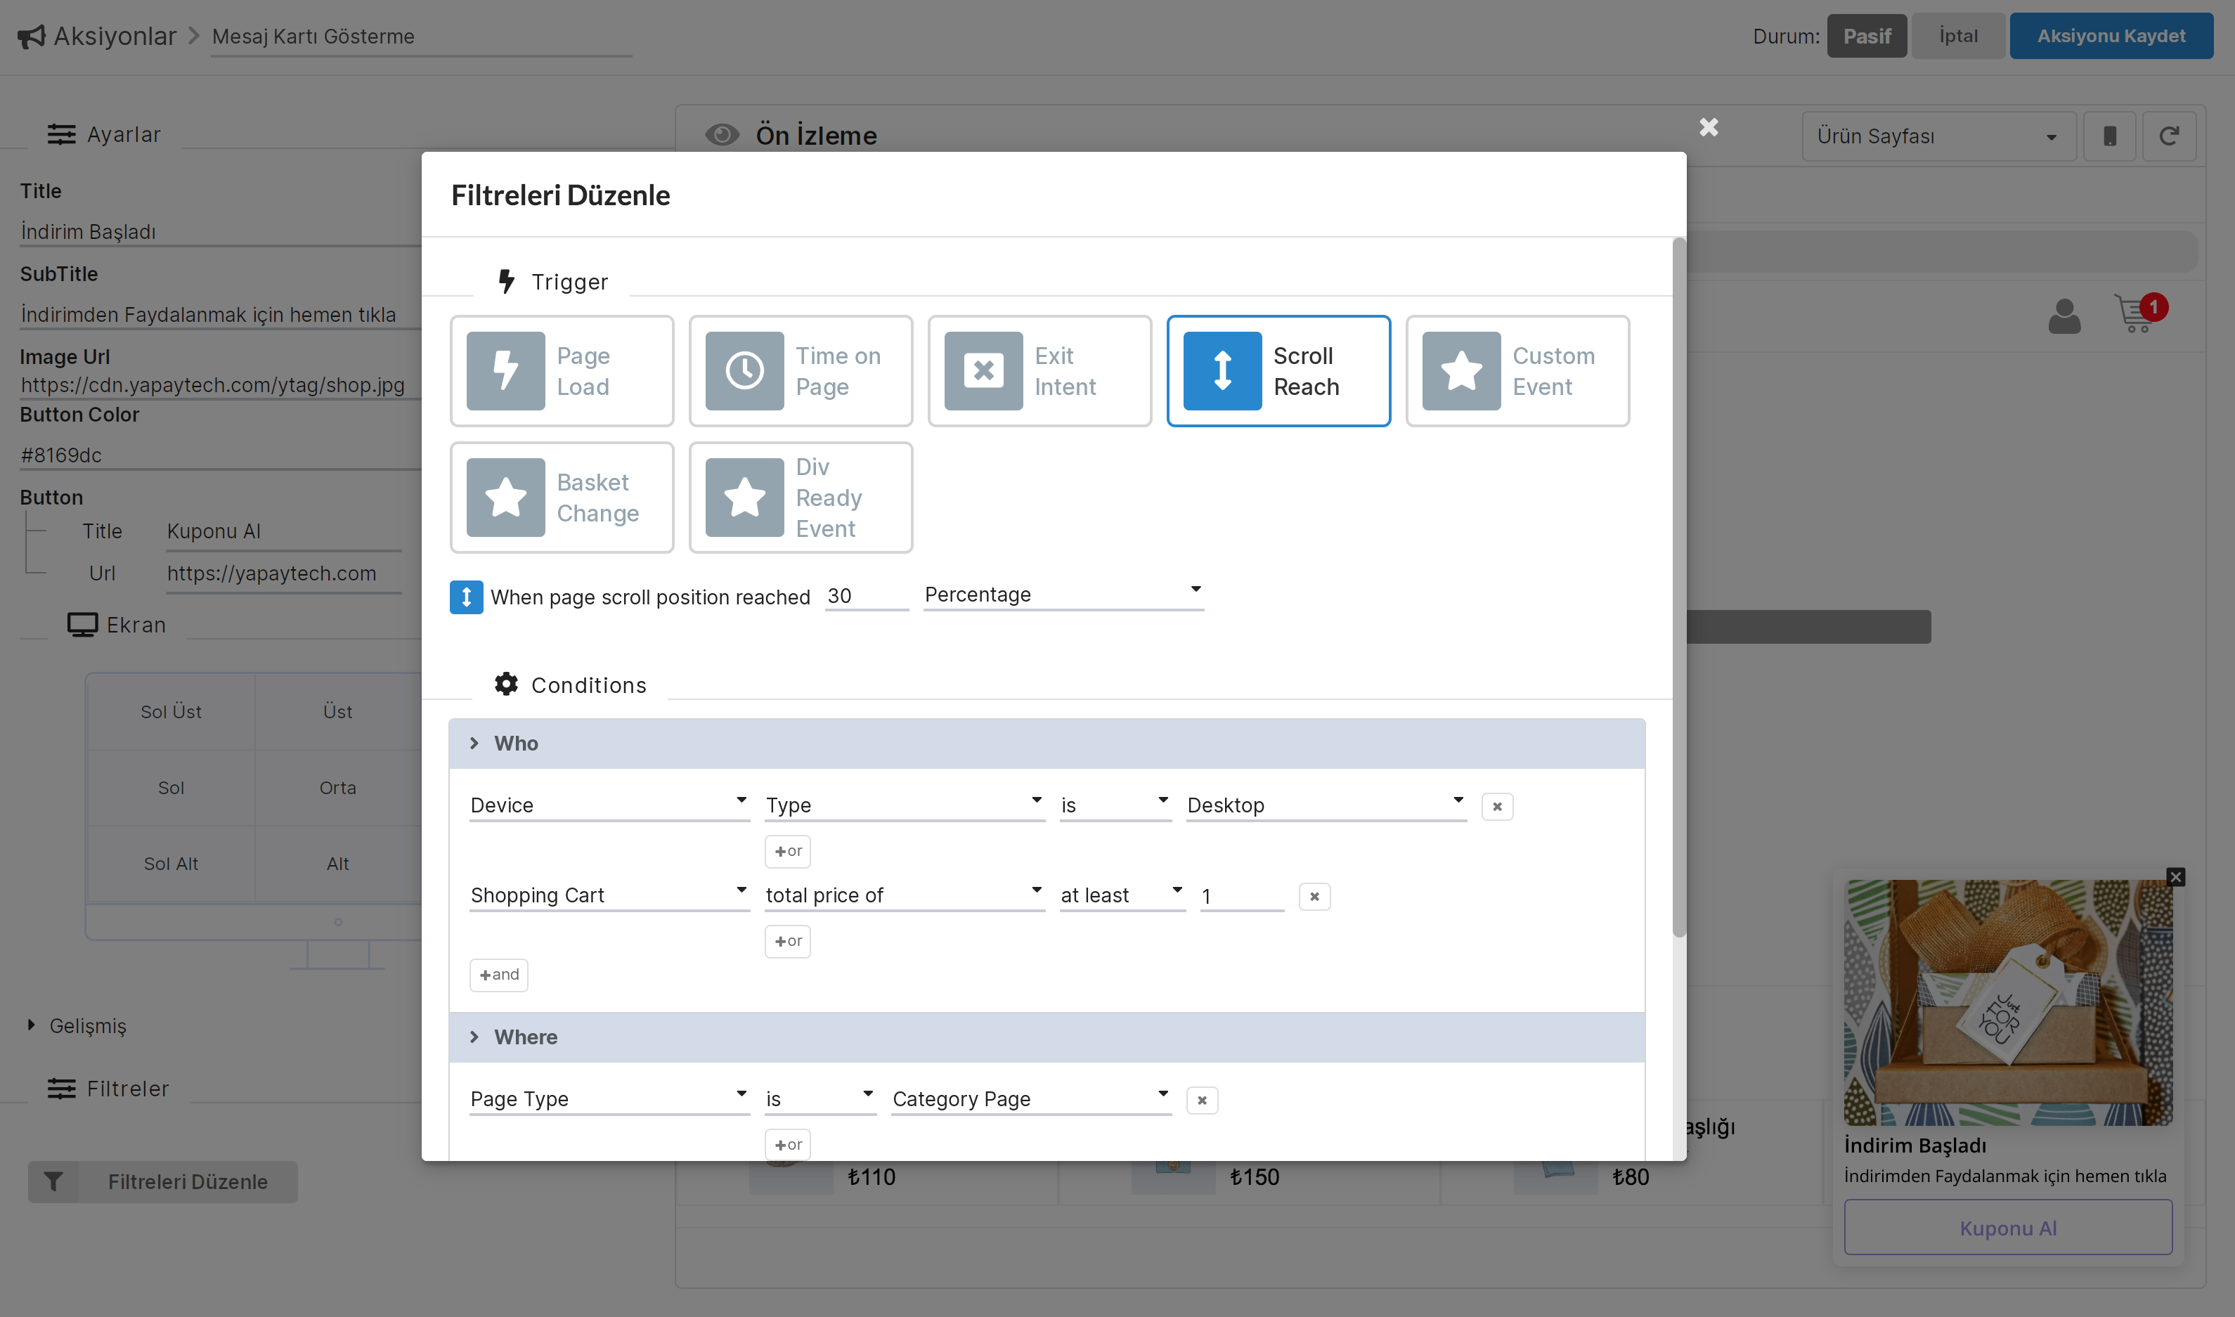Viewport: 2235px width, 1317px height.
Task: Add an +or under Device condition
Action: (x=787, y=851)
